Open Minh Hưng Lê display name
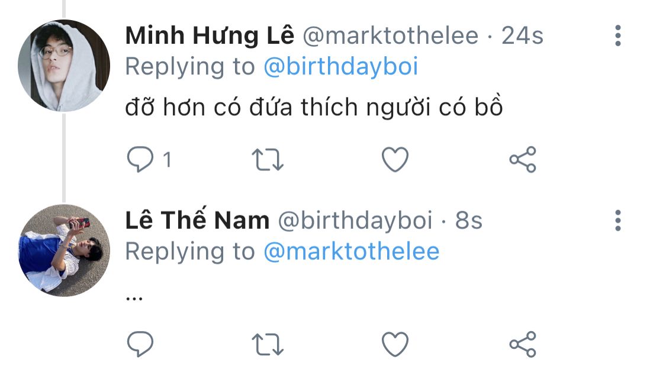This screenshot has height=369, width=666. (210, 36)
